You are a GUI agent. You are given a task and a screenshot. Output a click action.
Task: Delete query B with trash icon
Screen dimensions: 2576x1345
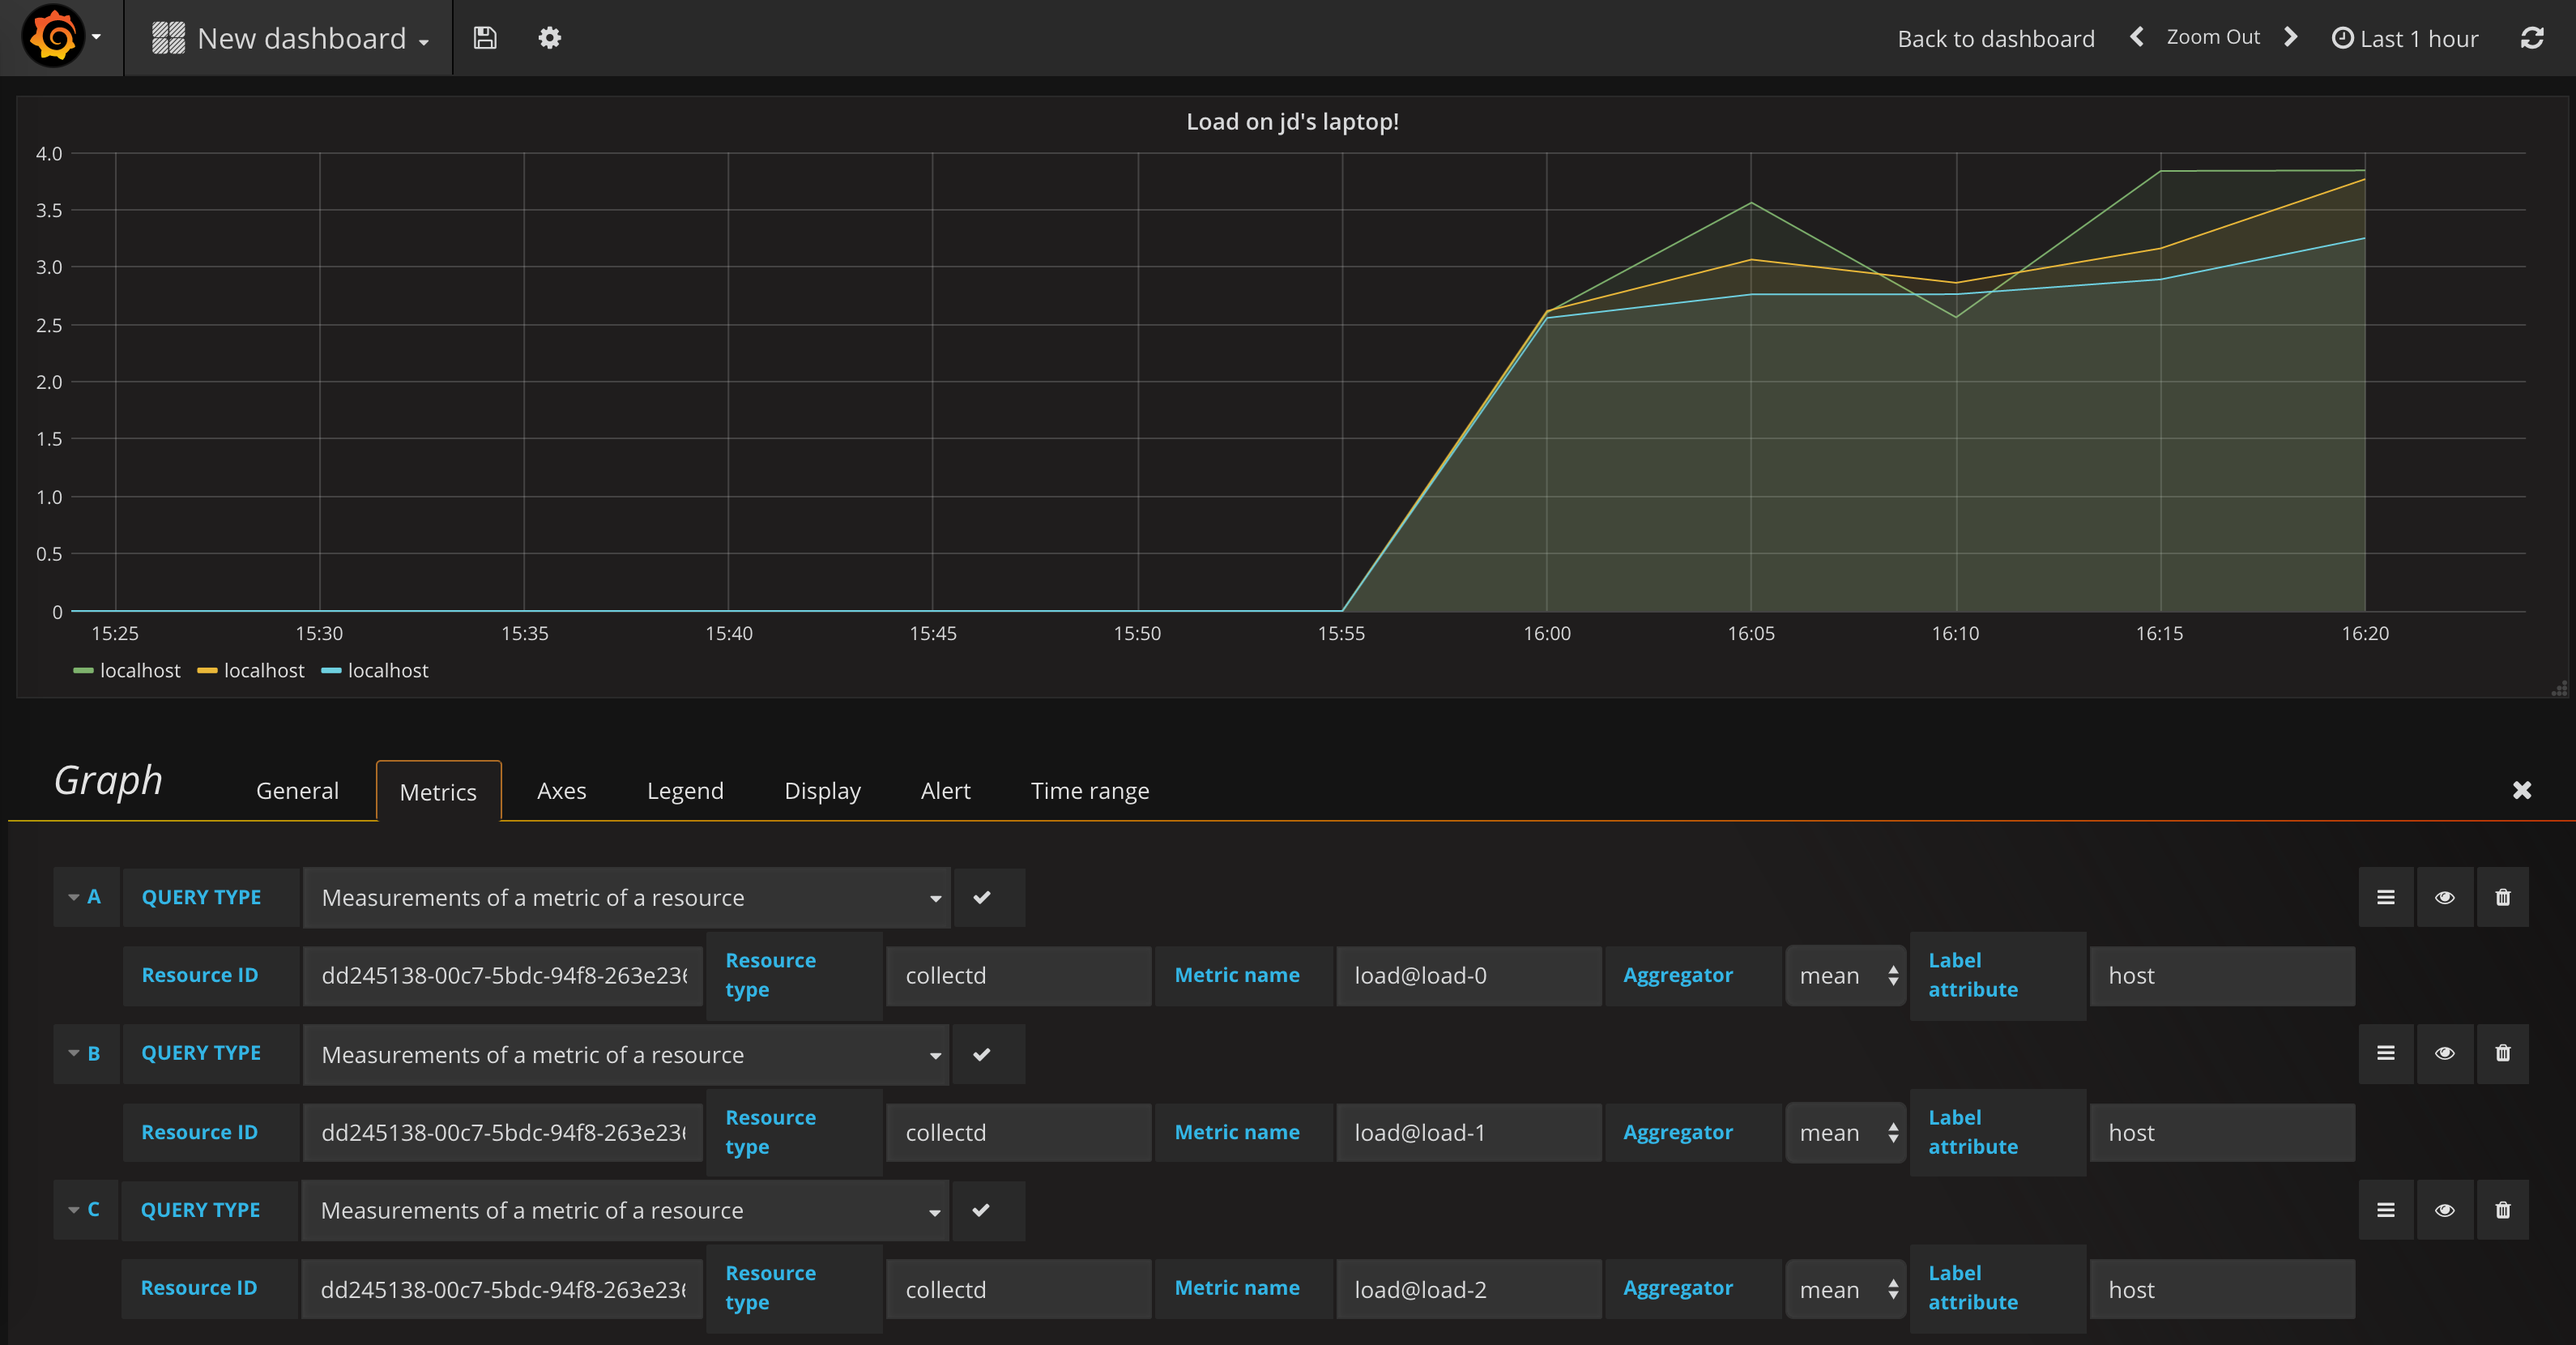point(2502,1053)
